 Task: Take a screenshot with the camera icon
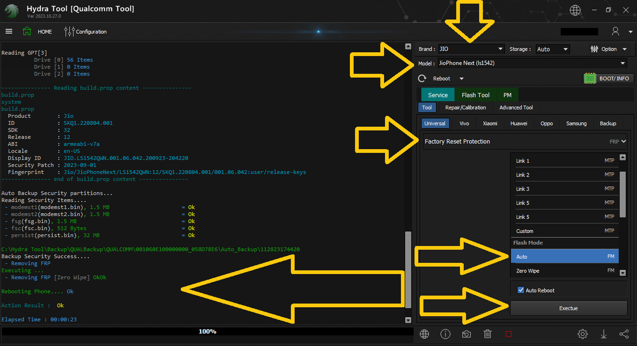(466, 334)
